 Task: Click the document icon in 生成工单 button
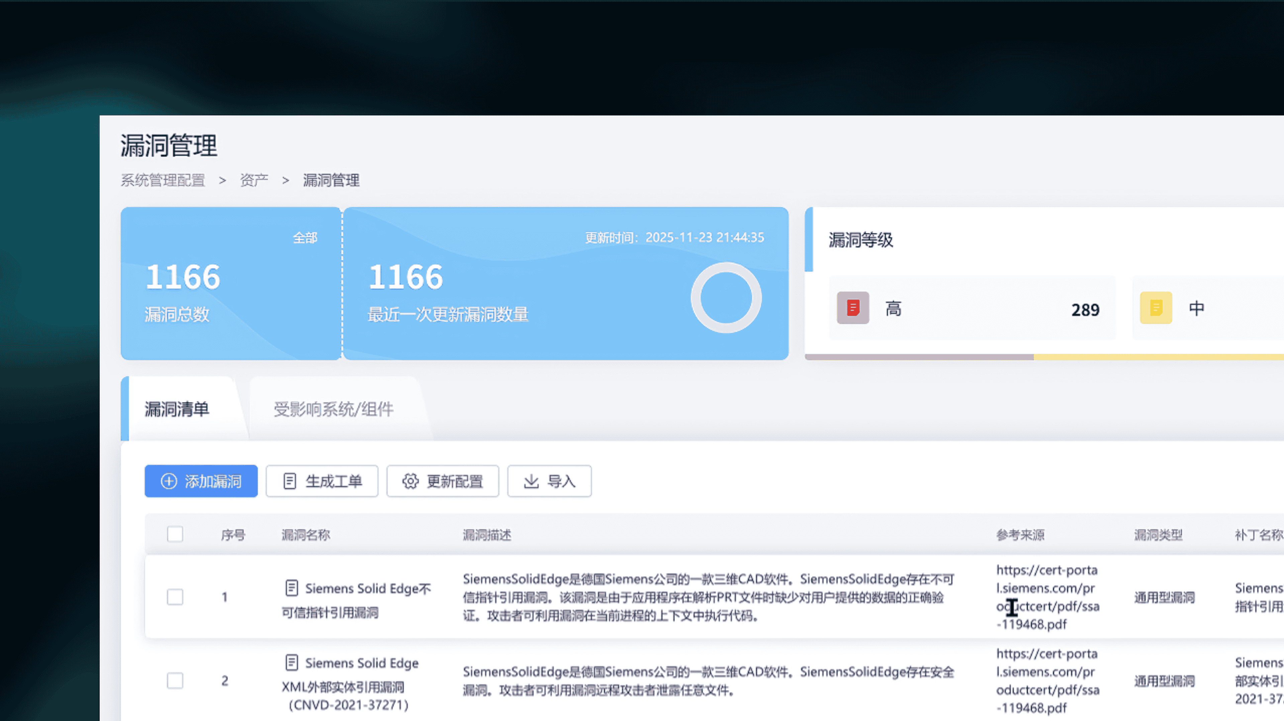(x=290, y=481)
